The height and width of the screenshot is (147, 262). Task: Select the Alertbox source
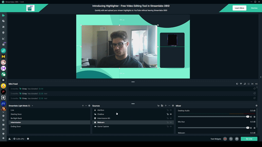click(x=133, y=110)
